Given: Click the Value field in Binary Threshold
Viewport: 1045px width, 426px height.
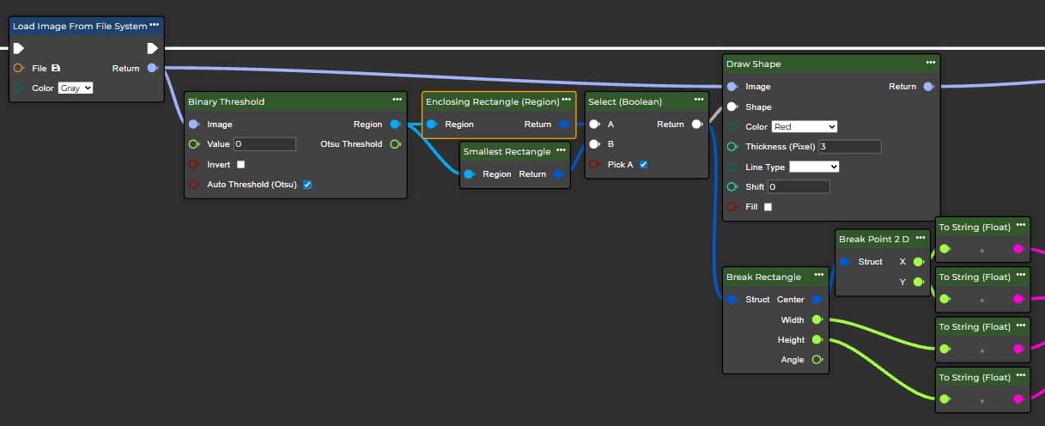Looking at the screenshot, I should [x=264, y=144].
